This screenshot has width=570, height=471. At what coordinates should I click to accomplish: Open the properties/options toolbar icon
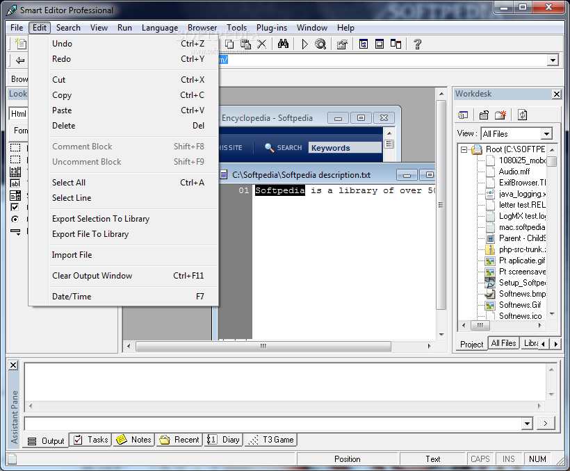(x=342, y=44)
